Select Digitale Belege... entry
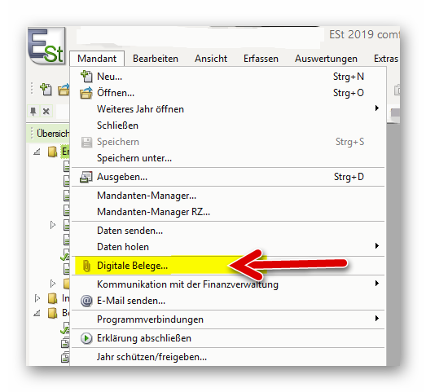 [x=228, y=266]
